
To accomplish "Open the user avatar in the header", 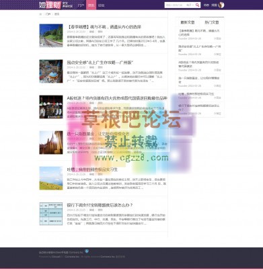I will 221,5.
